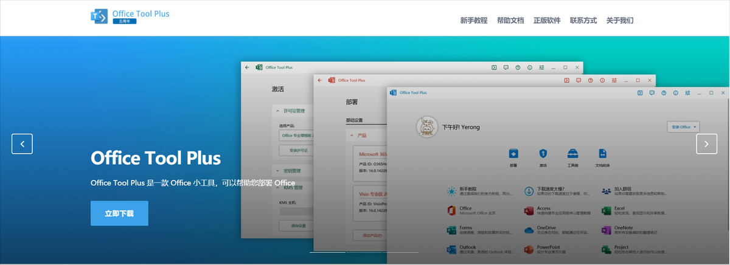Open the Project app tile icon

click(x=606, y=249)
